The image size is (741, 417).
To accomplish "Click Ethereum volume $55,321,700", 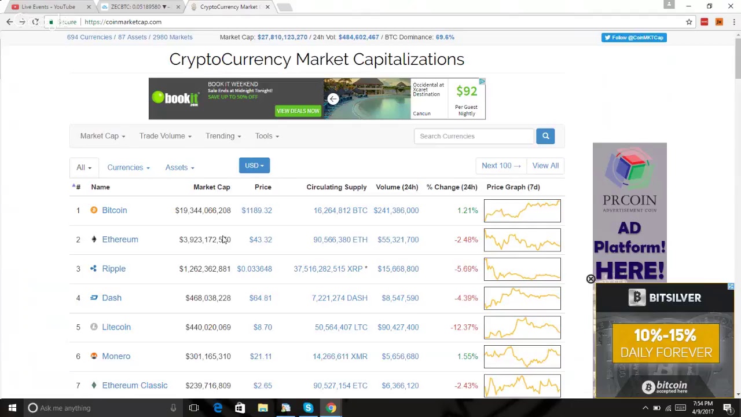I will tap(398, 239).
